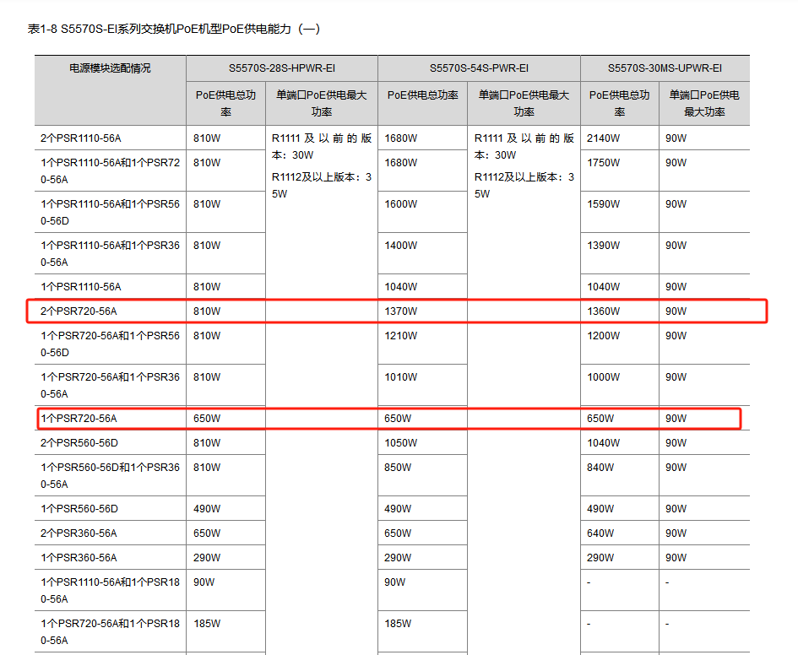Select the 1200W cell
This screenshot has width=798, height=655.
pyautogui.click(x=603, y=336)
